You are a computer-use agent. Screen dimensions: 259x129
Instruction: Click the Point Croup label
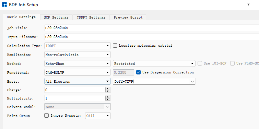click(x=19, y=116)
